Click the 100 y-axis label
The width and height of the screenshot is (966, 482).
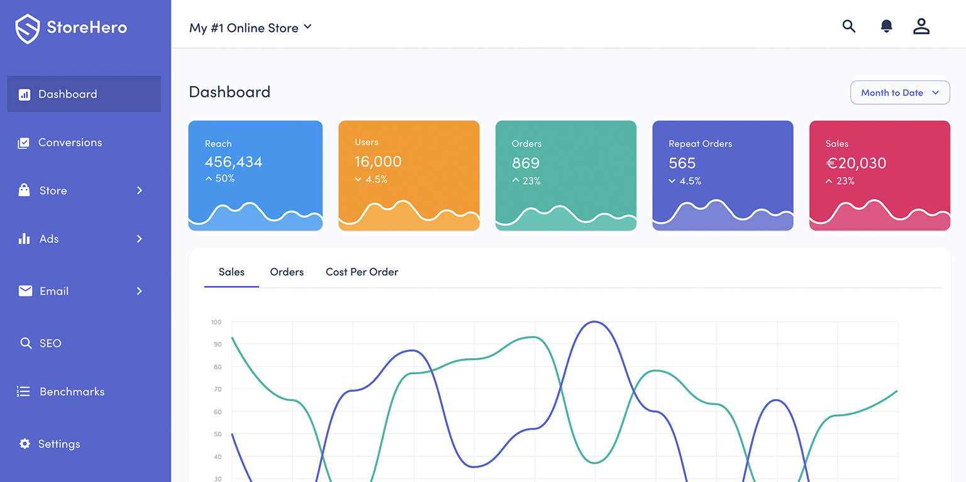coord(216,322)
